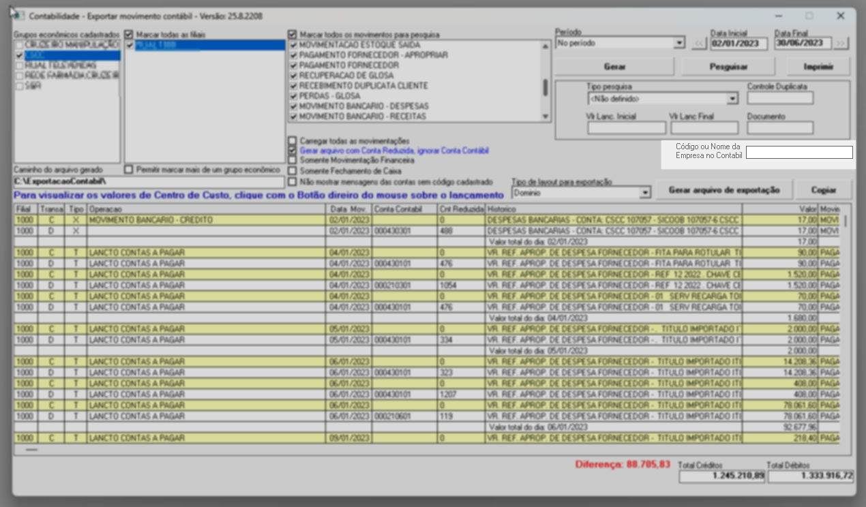Click the next period double-arrow button
The height and width of the screenshot is (507, 866).
841,44
